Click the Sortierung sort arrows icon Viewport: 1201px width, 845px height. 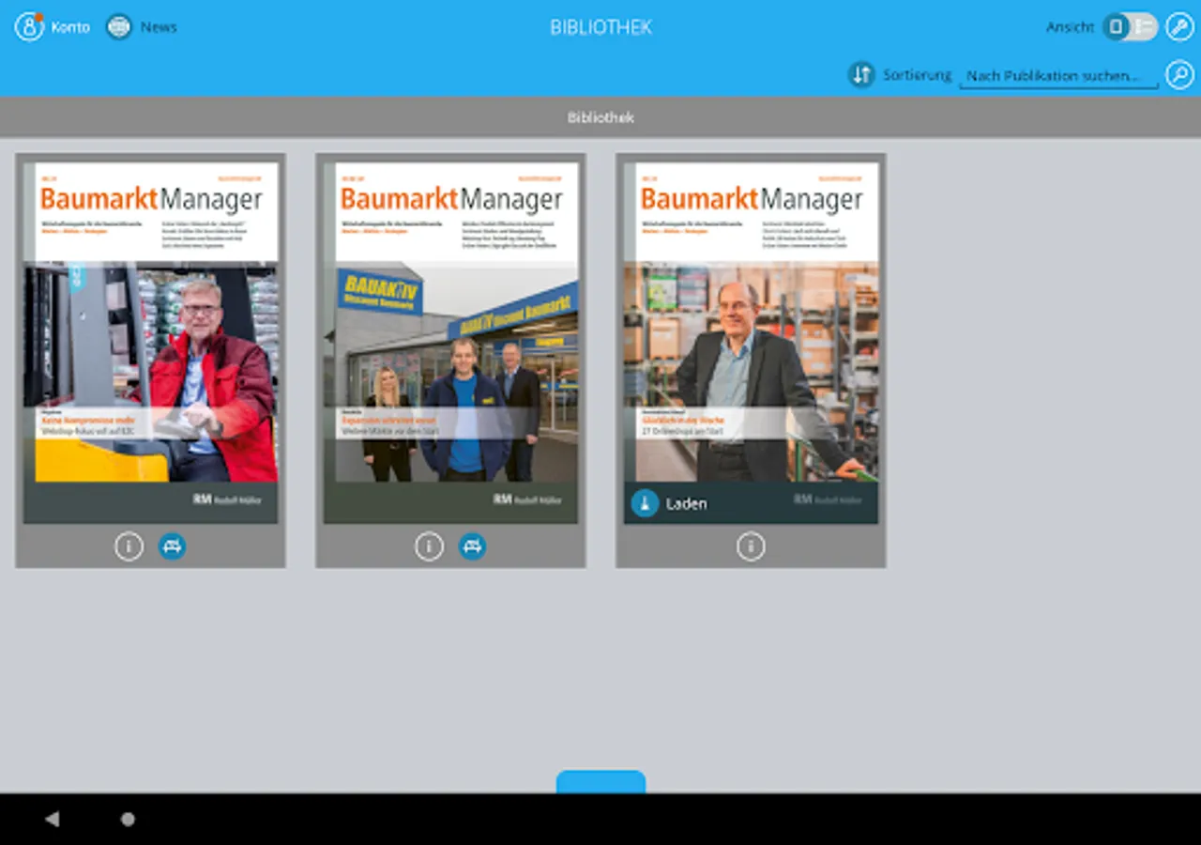861,74
